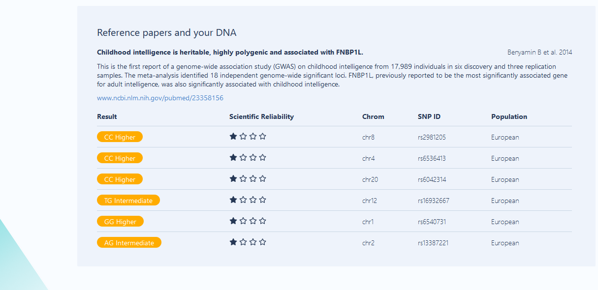Open the ncbi pubmed 23358156 link
598x290 pixels.
(x=160, y=98)
